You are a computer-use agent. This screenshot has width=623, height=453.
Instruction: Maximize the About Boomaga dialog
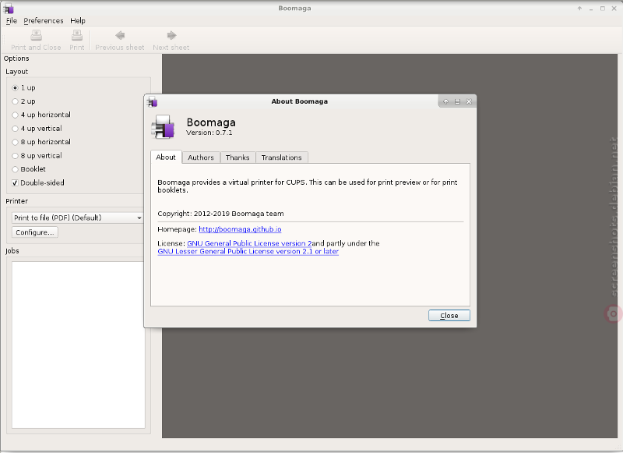tap(457, 101)
